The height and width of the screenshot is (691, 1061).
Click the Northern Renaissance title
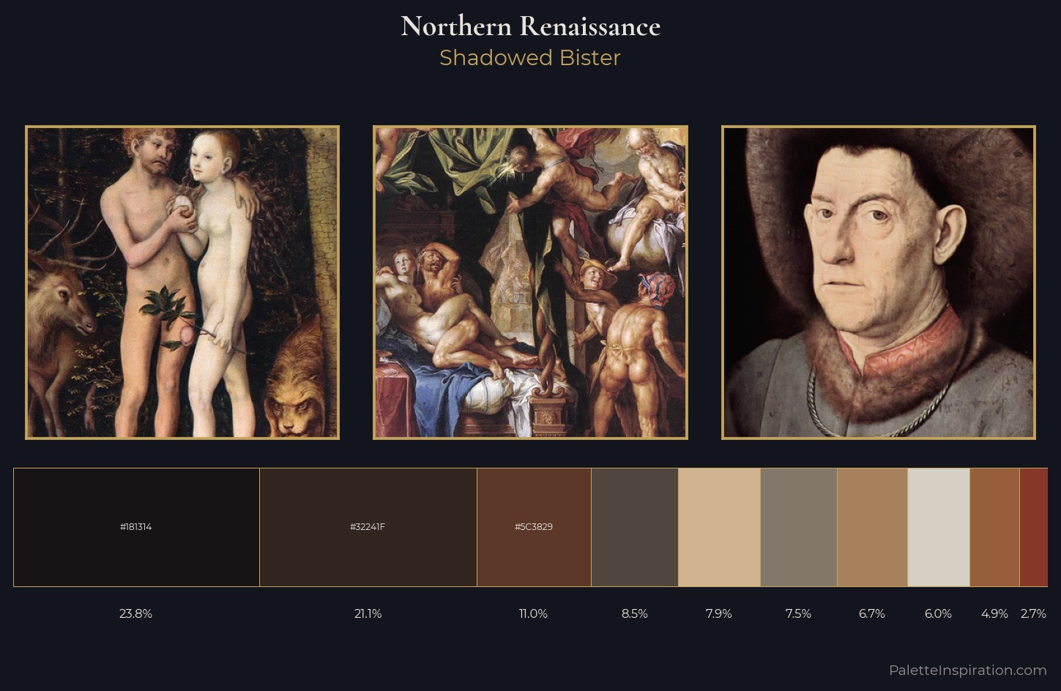pos(530,26)
